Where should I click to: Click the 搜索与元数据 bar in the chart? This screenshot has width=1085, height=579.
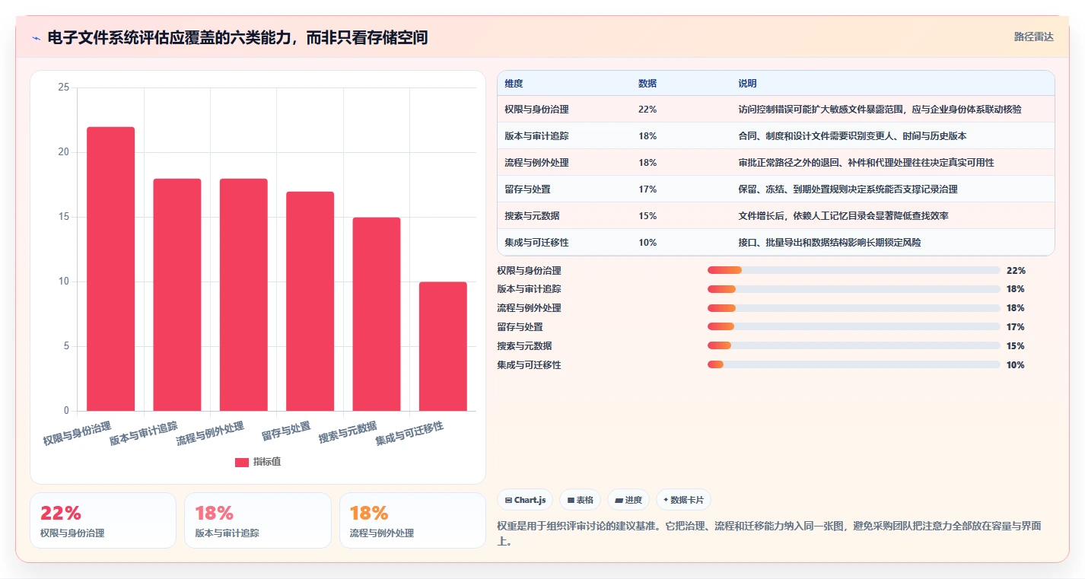click(377, 314)
